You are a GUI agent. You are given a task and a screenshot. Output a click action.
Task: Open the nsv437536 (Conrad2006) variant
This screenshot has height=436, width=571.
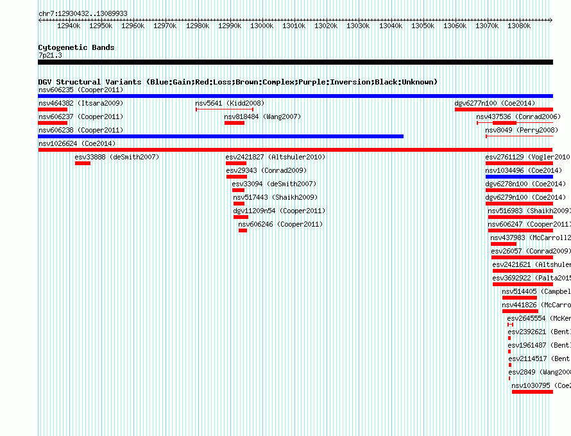(518, 117)
